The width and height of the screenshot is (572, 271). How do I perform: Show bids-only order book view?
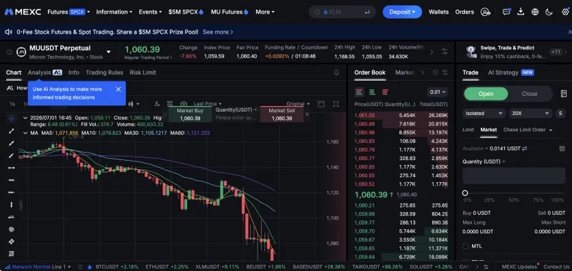tap(372, 92)
